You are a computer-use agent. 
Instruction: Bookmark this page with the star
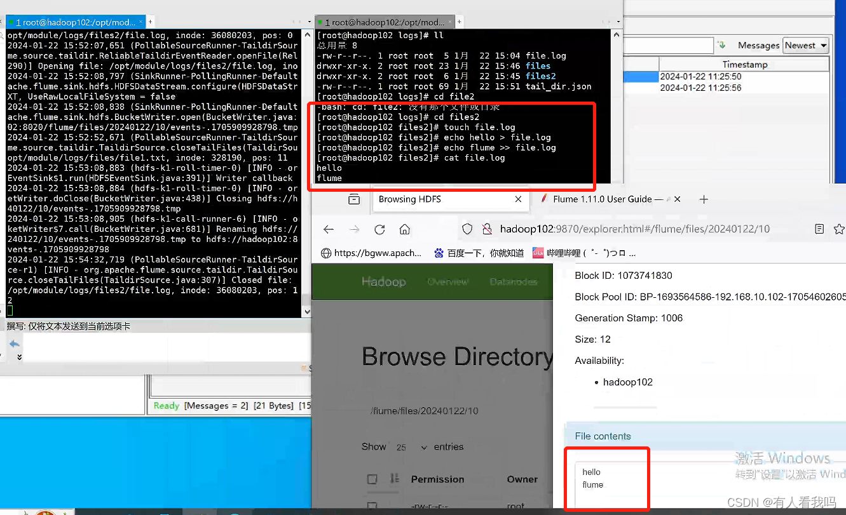pyautogui.click(x=839, y=229)
